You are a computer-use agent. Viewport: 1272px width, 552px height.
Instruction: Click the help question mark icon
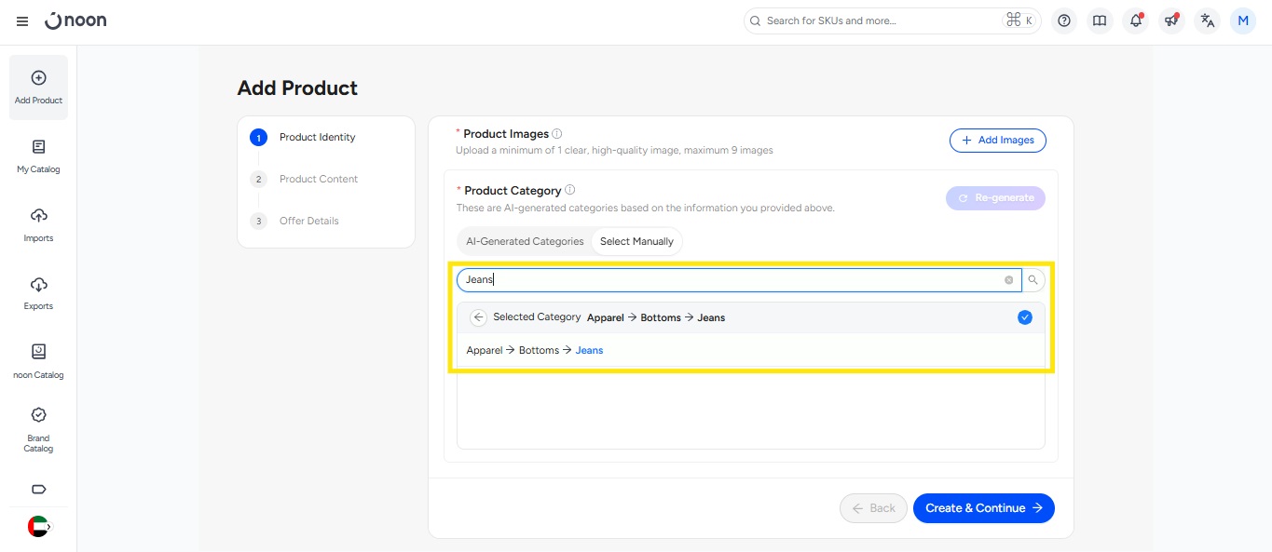(x=1064, y=20)
